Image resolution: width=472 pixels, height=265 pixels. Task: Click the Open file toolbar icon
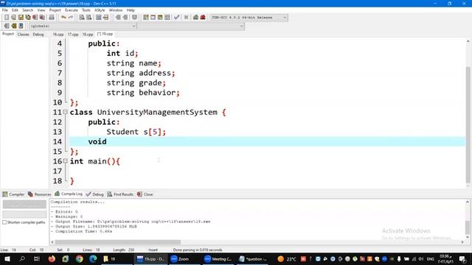coord(13,18)
